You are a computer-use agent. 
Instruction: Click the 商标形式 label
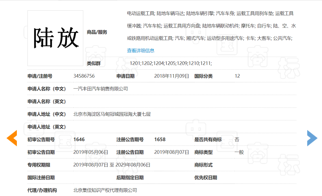tap(204, 165)
